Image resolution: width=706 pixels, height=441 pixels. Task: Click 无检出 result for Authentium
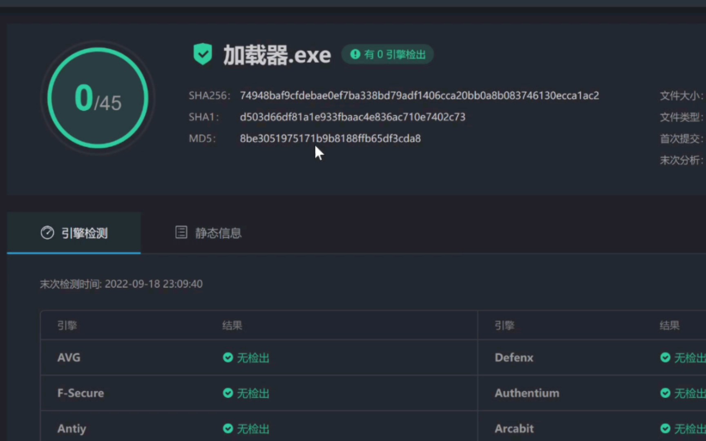[690, 394]
